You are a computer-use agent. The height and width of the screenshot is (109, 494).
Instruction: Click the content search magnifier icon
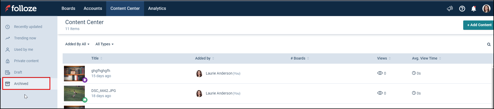click(489, 44)
